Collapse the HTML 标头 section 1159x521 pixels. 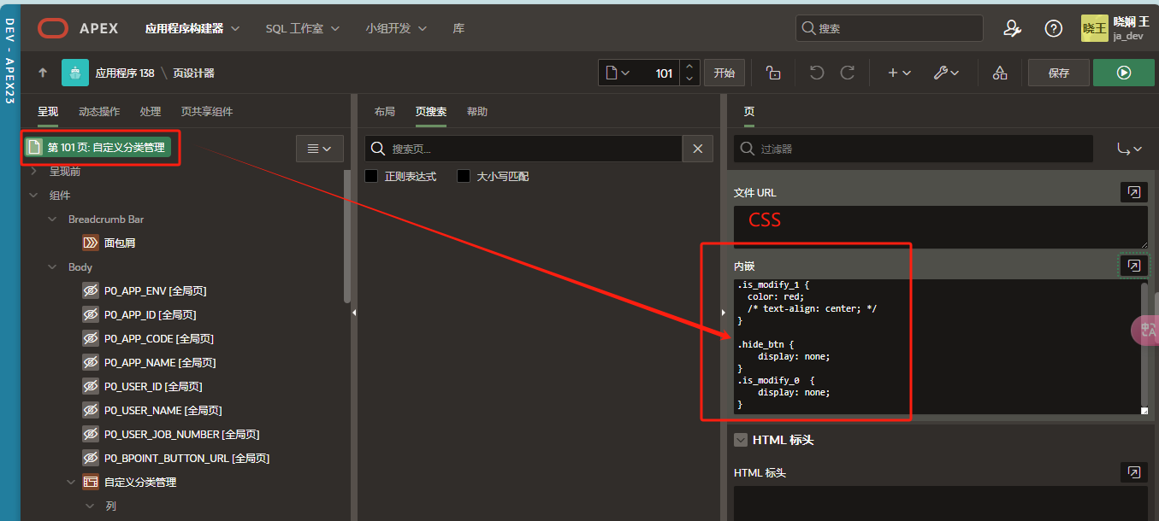[741, 440]
